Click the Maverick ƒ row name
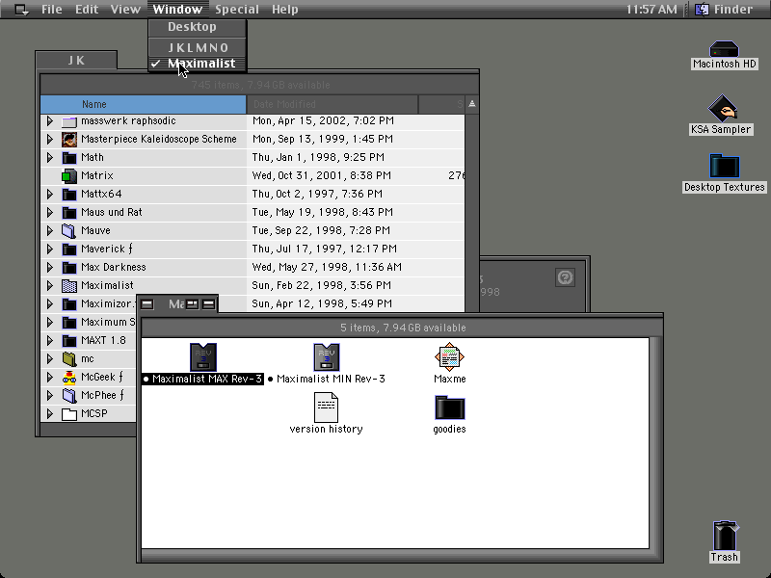Image resolution: width=771 pixels, height=578 pixels. 107,249
